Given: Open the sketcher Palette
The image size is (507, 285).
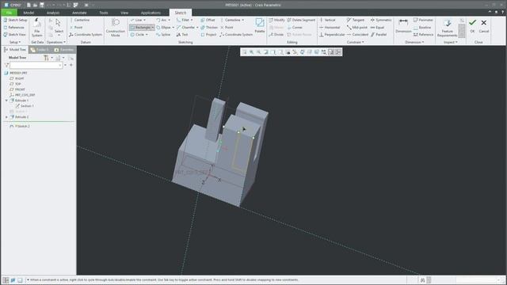Looking at the screenshot, I should tap(260, 25).
